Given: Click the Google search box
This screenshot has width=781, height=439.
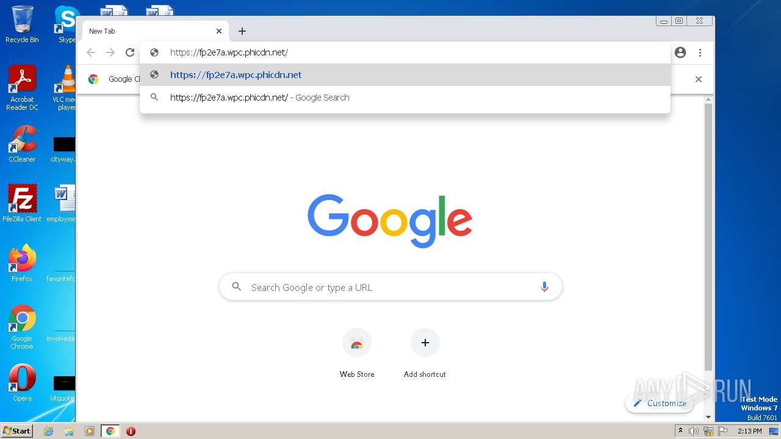Looking at the screenshot, I should point(390,287).
